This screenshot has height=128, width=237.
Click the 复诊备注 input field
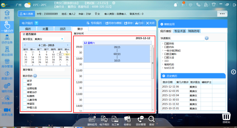pyautogui.click(x=50, y=69)
